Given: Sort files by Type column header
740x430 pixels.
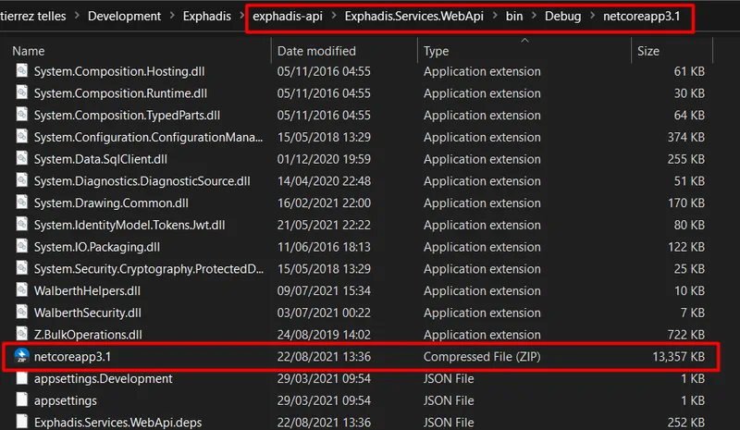Looking at the screenshot, I should tap(436, 51).
